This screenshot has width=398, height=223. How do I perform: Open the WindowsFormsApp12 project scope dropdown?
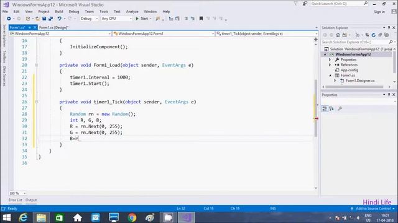point(109,33)
